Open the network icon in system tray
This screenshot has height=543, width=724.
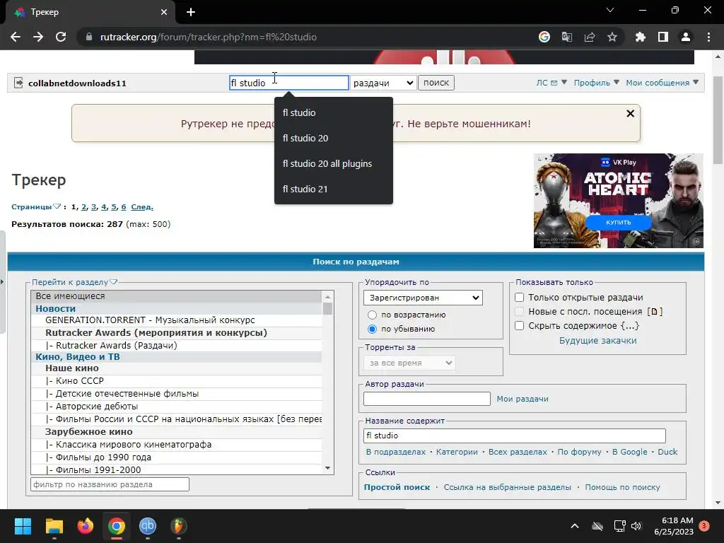tap(619, 526)
